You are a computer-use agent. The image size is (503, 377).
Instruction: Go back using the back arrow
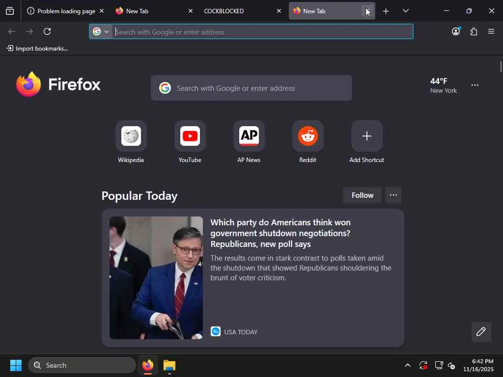point(12,31)
